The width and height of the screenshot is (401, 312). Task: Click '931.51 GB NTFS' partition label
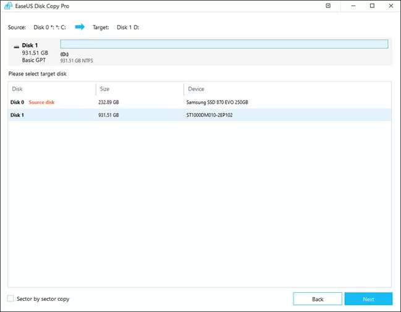77,61
